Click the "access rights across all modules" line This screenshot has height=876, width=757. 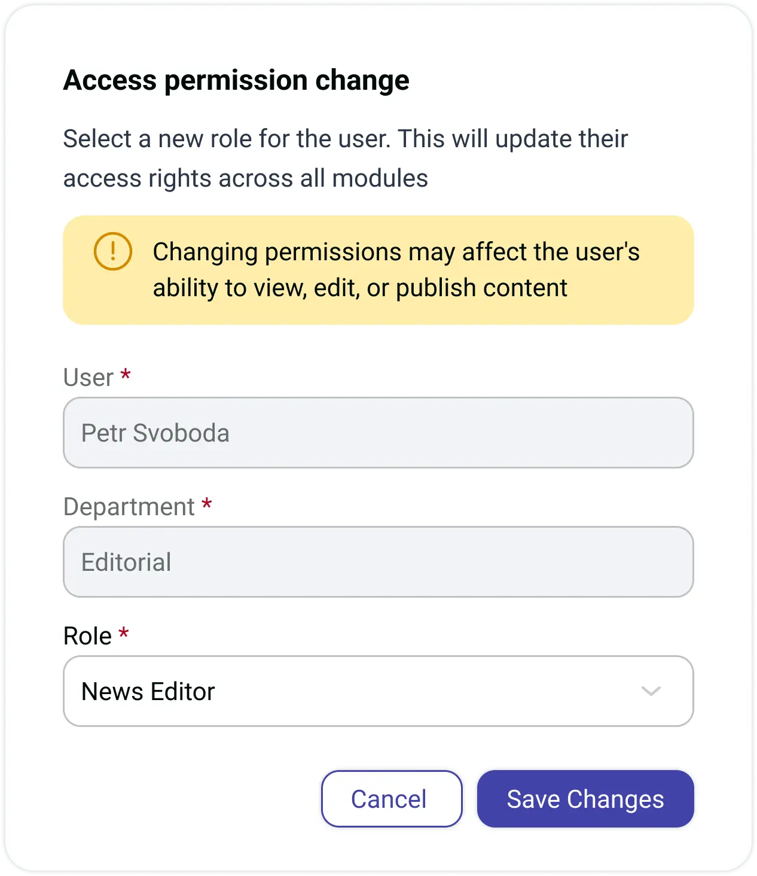tap(245, 178)
